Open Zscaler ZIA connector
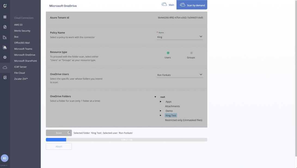The height and width of the screenshot is (168, 297). click(21, 79)
